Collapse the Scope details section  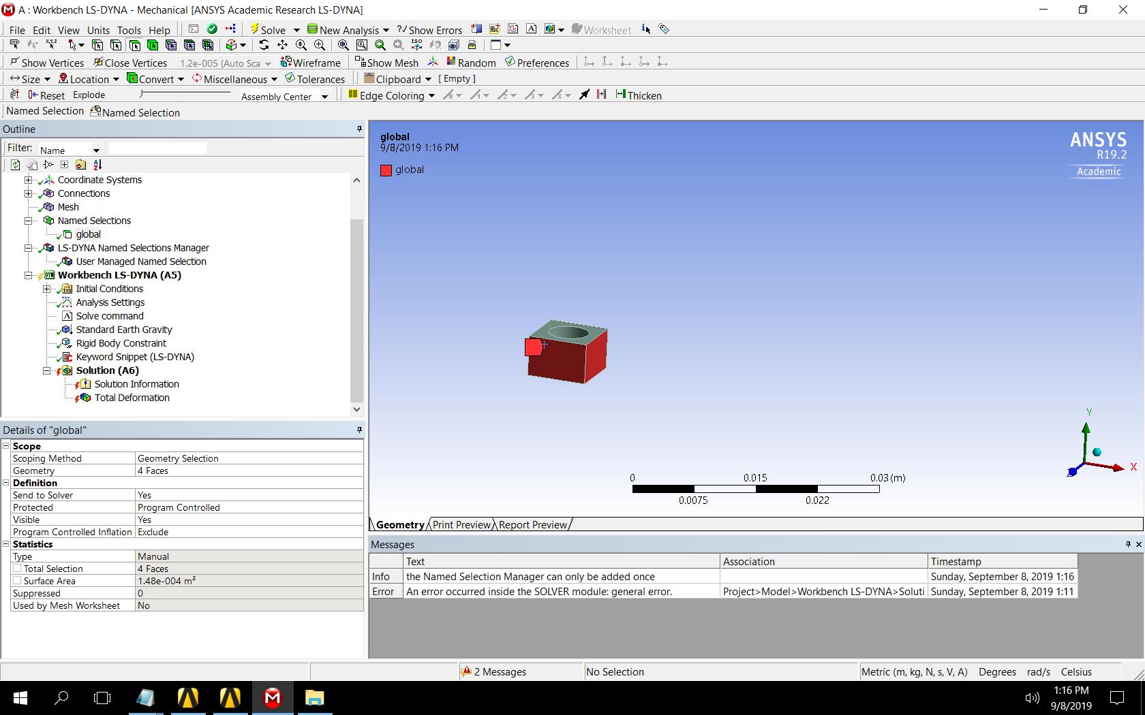point(6,446)
